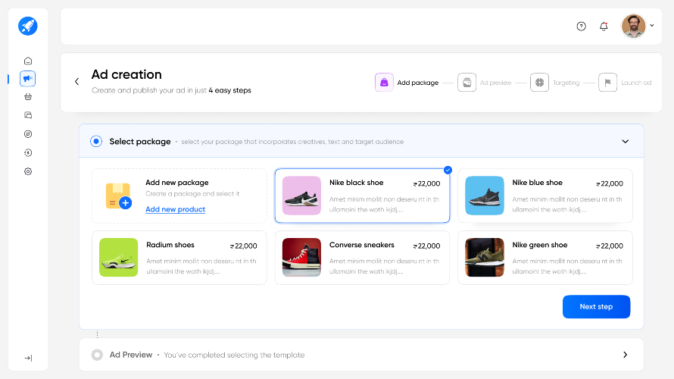The image size is (674, 379).
Task: Open the shopping basket sidebar icon
Action: click(x=28, y=97)
